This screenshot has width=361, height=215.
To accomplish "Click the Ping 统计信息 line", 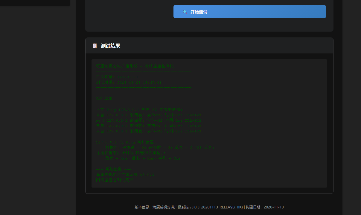I will (126, 142).
